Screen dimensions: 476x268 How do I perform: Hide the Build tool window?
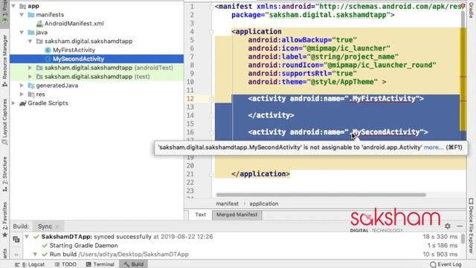click(x=460, y=226)
